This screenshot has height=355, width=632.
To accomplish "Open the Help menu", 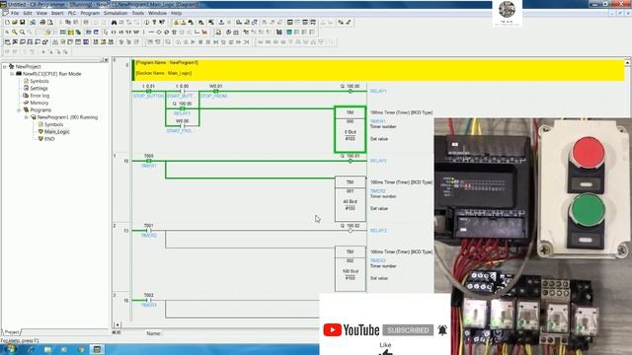I will coord(176,13).
